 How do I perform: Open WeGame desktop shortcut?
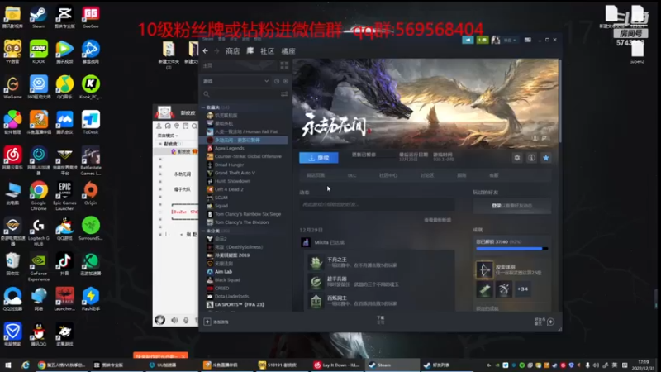(12, 88)
